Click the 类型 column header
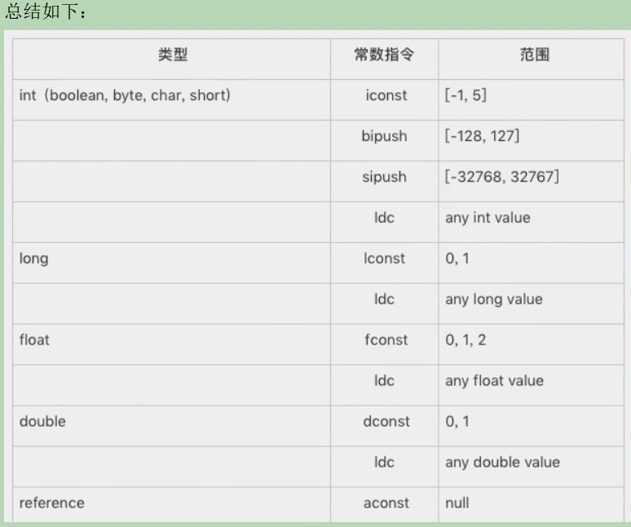631x527 pixels. coord(172,59)
